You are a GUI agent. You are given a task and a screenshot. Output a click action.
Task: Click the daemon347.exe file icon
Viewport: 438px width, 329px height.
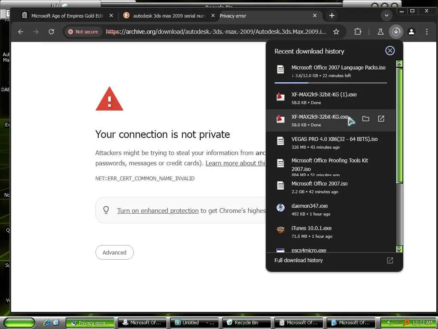coord(281,208)
